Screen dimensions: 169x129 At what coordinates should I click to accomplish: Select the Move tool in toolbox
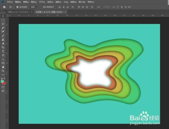tap(3, 16)
